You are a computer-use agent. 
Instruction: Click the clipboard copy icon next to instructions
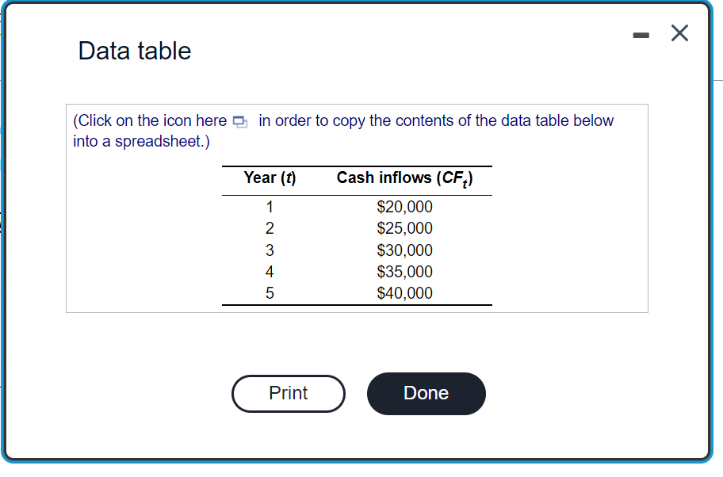pos(240,120)
